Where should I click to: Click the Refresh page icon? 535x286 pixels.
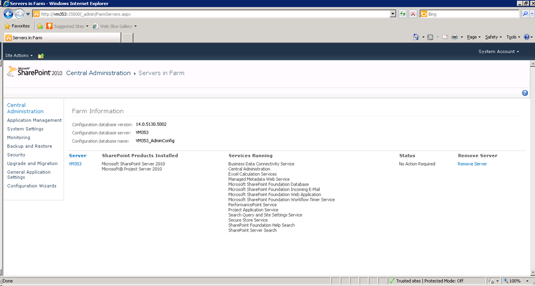pyautogui.click(x=403, y=14)
